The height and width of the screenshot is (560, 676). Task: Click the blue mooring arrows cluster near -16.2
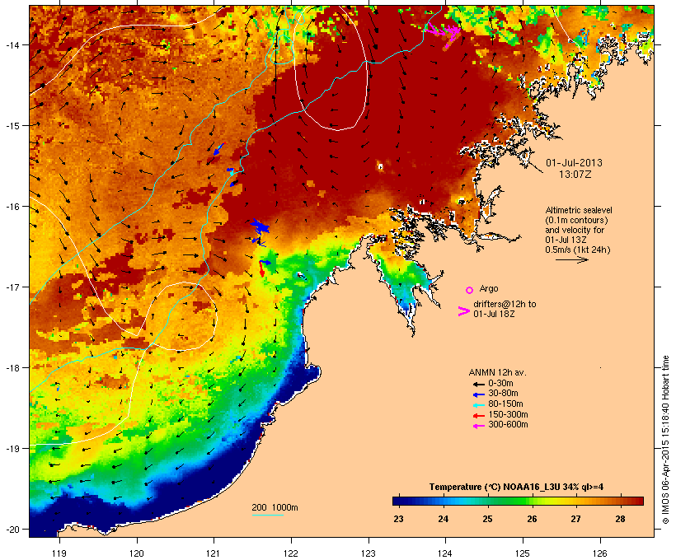point(260,226)
